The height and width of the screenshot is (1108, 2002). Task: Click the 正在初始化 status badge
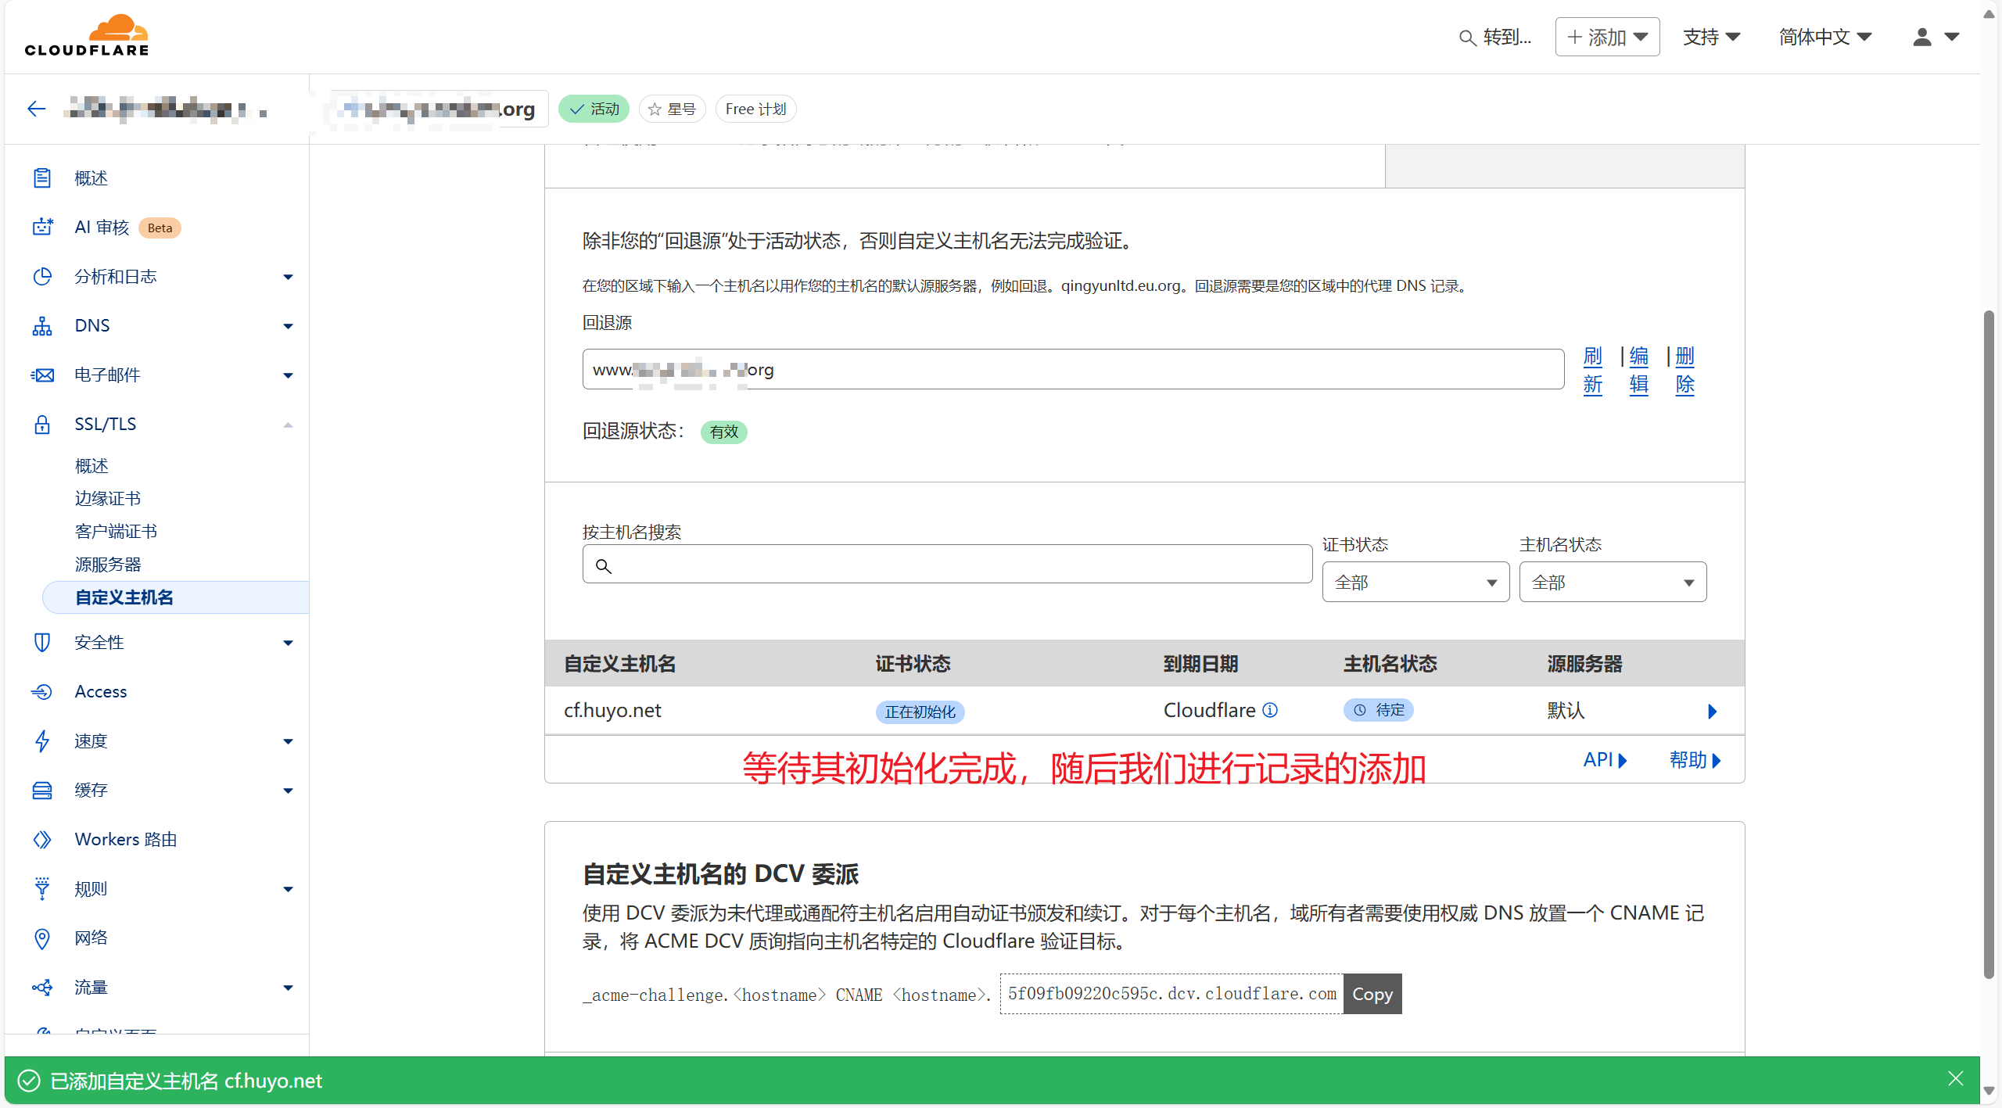[920, 712]
